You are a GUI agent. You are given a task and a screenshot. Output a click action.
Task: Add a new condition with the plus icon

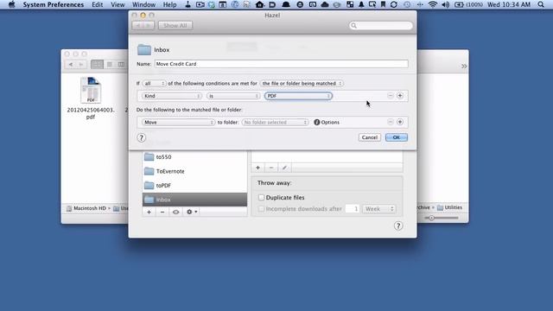[x=400, y=96]
